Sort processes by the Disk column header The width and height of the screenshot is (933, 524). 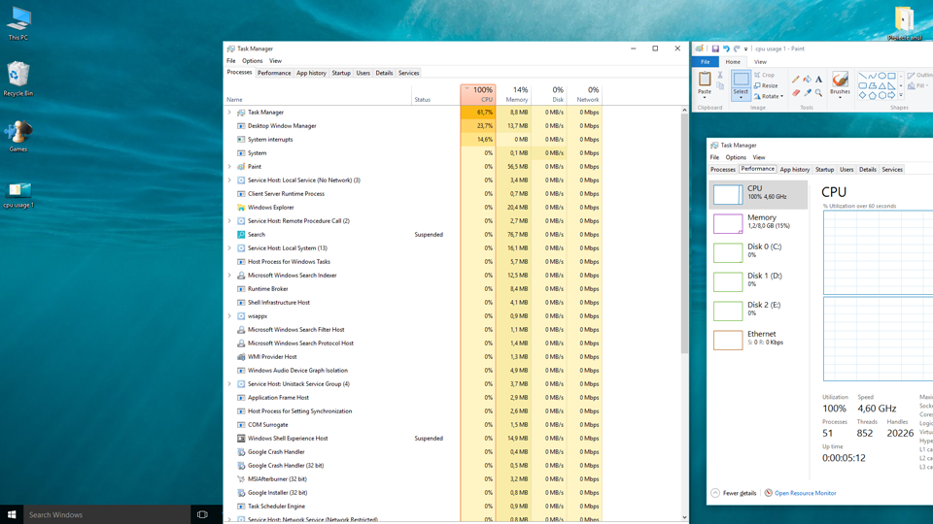[548, 94]
